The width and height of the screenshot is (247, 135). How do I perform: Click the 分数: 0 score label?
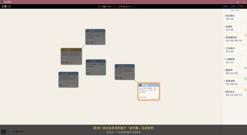(6, 7)
